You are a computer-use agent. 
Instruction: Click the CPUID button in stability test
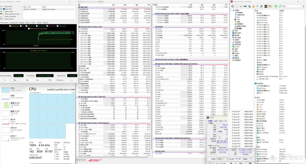click(50, 80)
